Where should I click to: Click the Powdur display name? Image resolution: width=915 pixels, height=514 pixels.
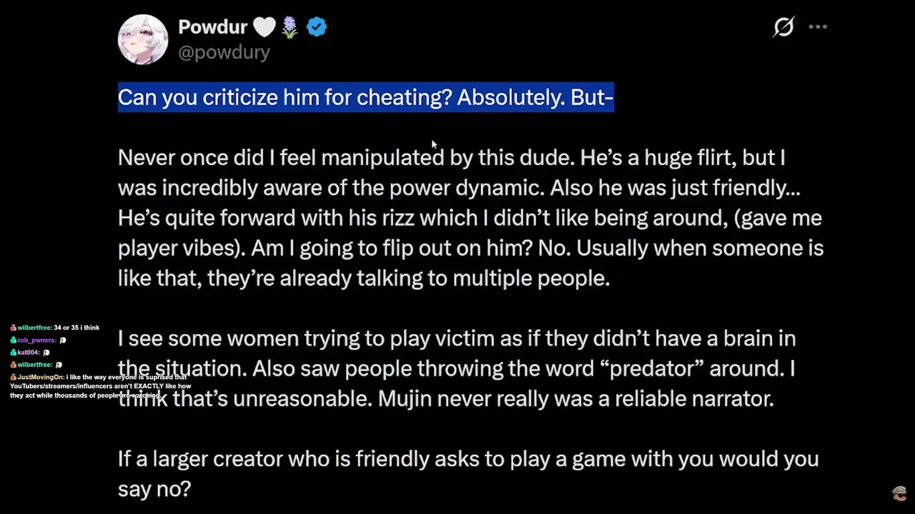point(212,27)
